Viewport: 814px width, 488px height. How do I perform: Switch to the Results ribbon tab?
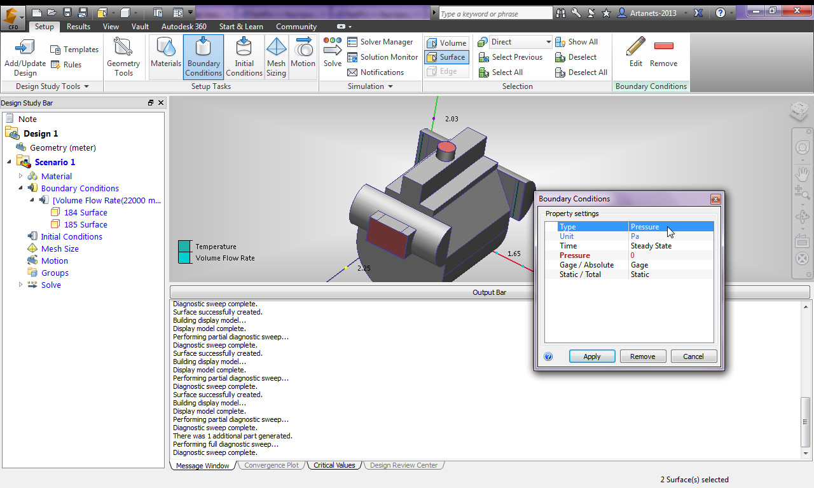click(x=78, y=27)
